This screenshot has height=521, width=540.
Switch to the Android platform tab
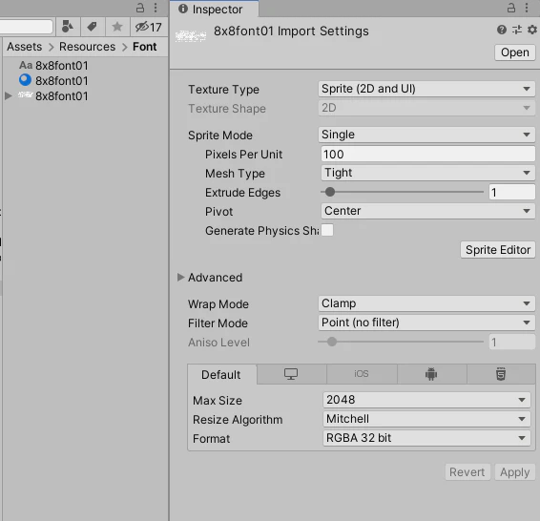pos(431,374)
